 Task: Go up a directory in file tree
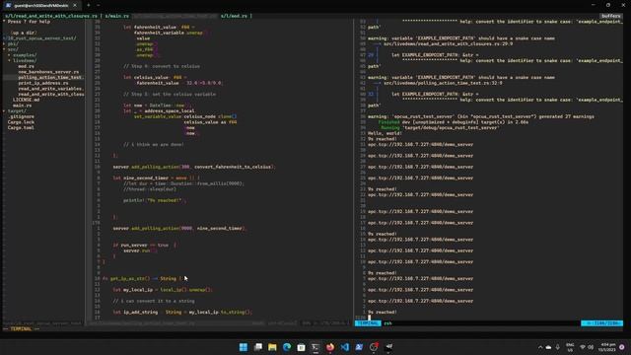click(x=24, y=33)
